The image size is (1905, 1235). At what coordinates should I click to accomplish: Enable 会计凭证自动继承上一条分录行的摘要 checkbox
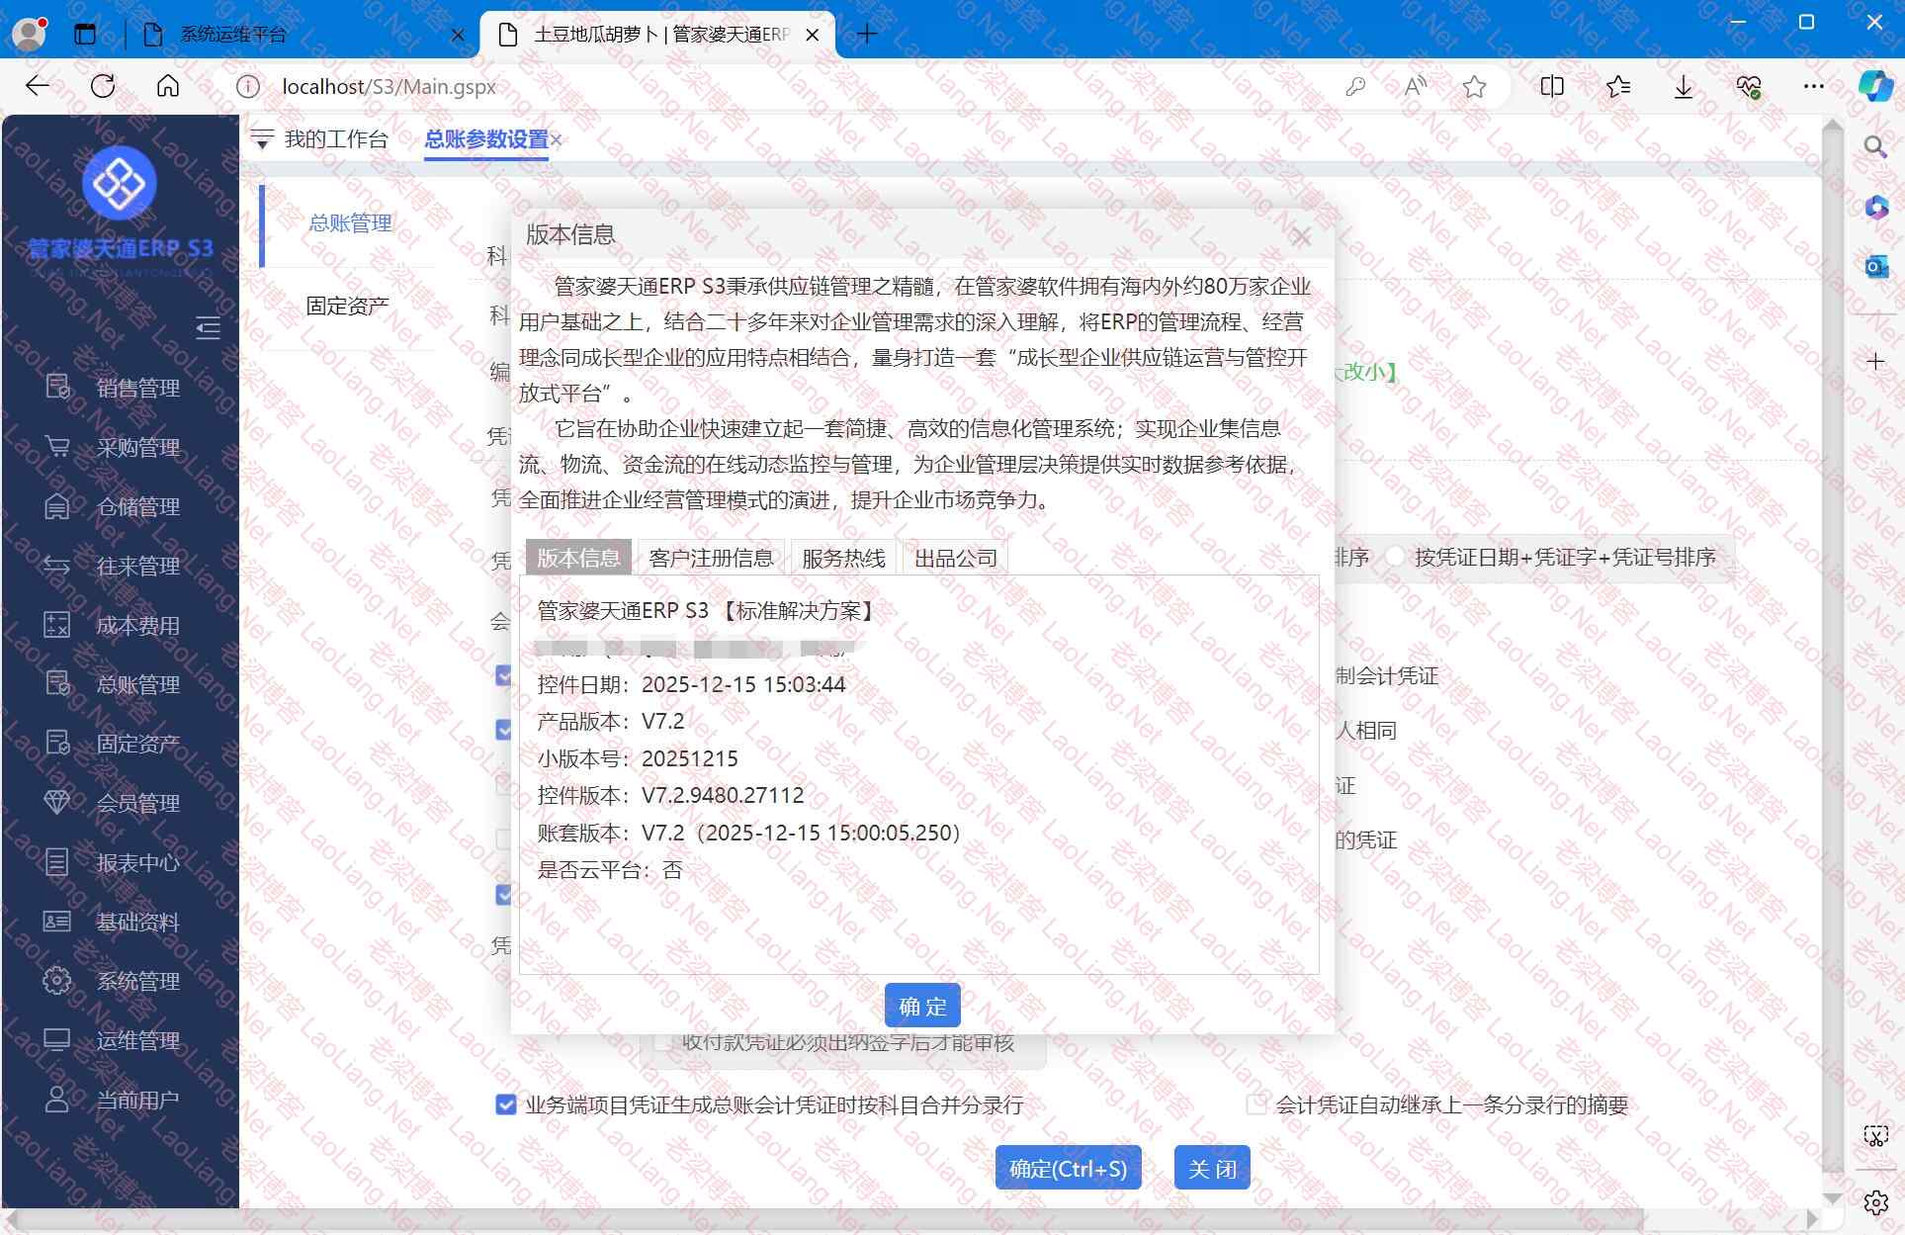point(1256,1104)
